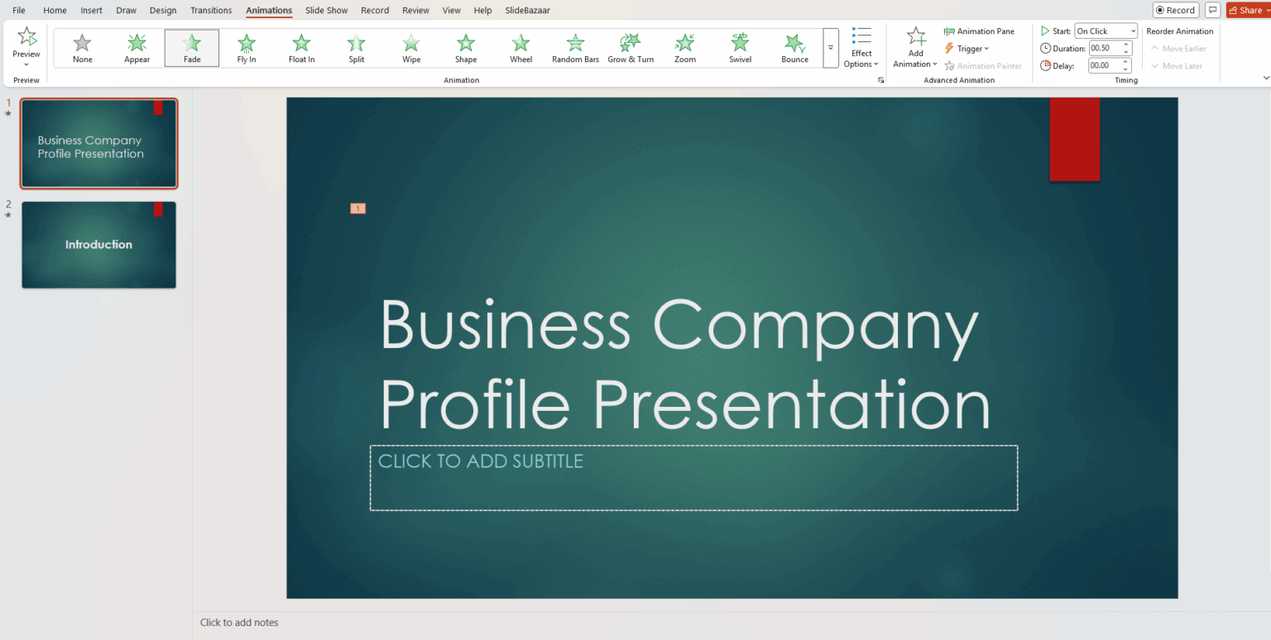Click the Add Animation star icon

[916, 36]
